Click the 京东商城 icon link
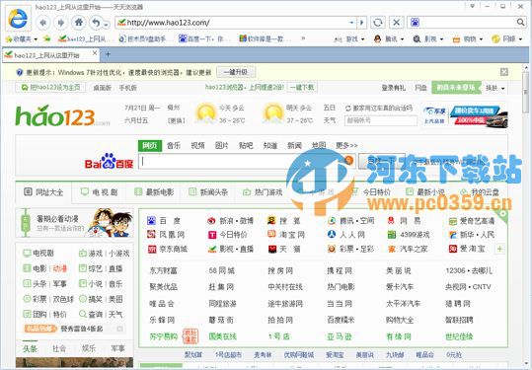The image size is (532, 370). coord(167,249)
